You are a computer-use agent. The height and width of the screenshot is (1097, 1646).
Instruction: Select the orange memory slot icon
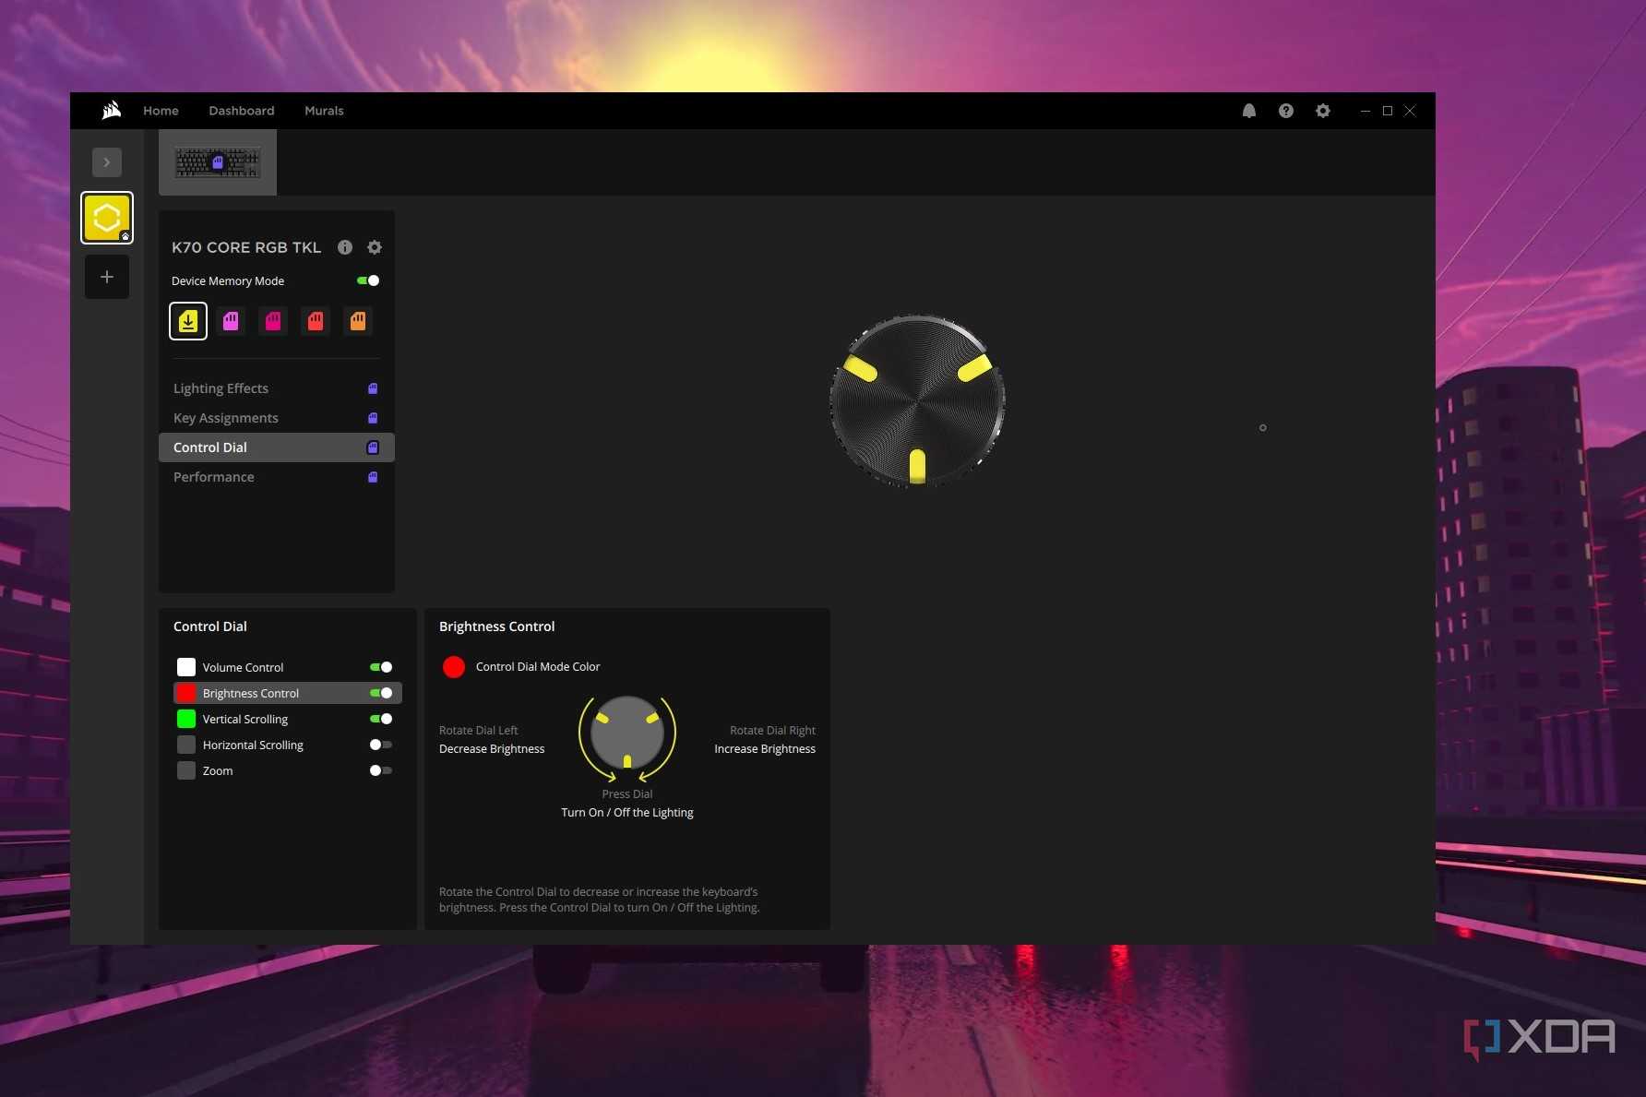click(358, 321)
